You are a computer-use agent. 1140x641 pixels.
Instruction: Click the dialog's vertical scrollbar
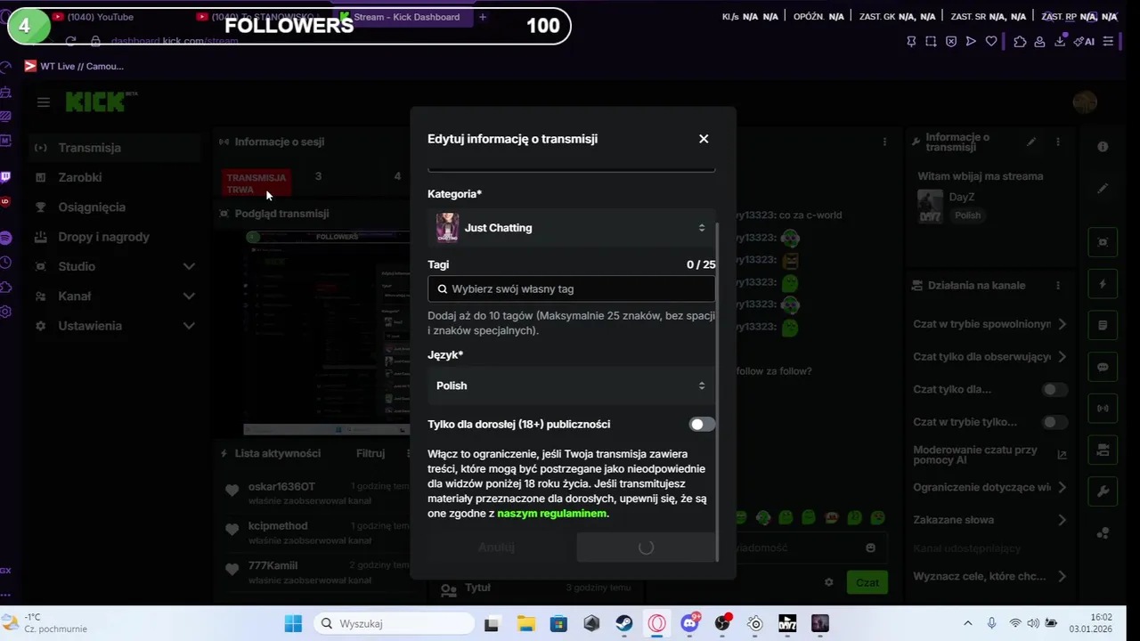pos(718,392)
